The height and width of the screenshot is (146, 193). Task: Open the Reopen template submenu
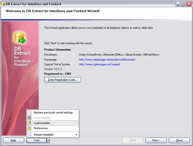53,135
